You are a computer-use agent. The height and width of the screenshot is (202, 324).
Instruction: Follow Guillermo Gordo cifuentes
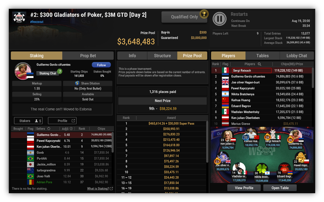(101, 65)
